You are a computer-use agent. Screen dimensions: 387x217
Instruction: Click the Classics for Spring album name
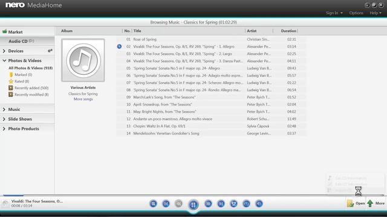(x=83, y=94)
